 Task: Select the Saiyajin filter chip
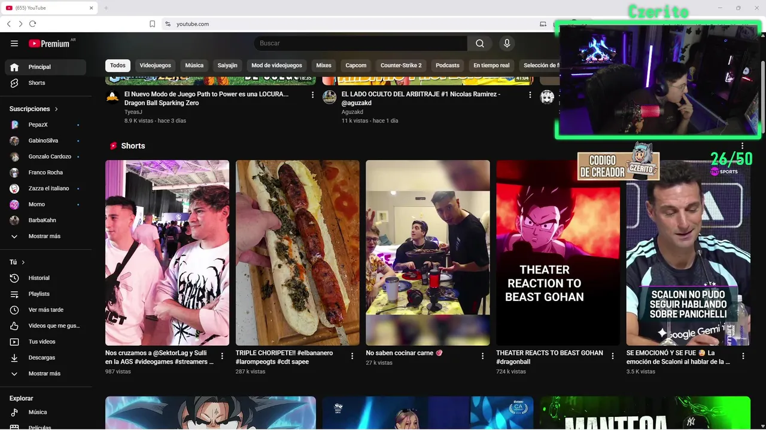tap(227, 66)
